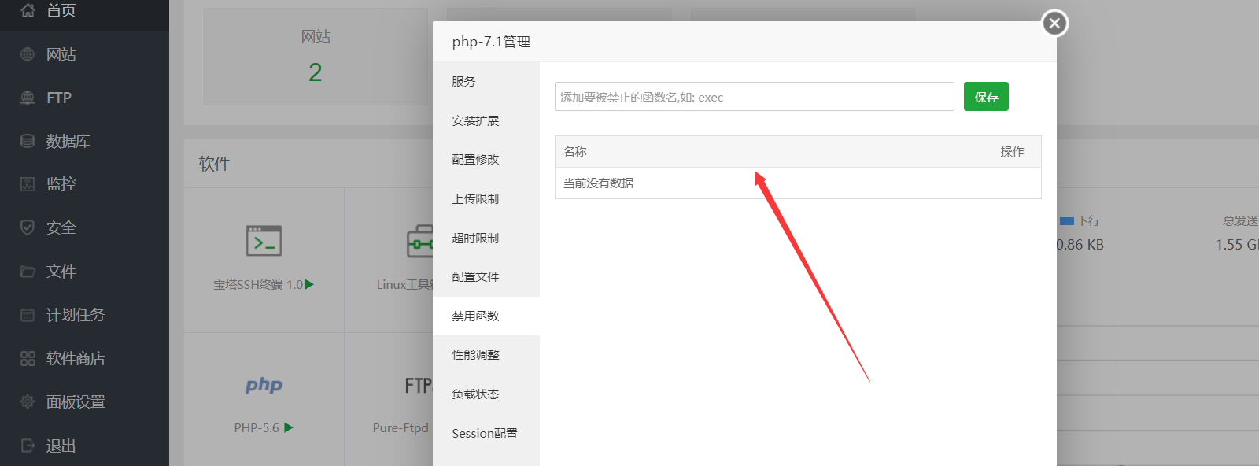The width and height of the screenshot is (1259, 466).
Task: Open 软件商店 in the sidebar
Action: click(76, 358)
